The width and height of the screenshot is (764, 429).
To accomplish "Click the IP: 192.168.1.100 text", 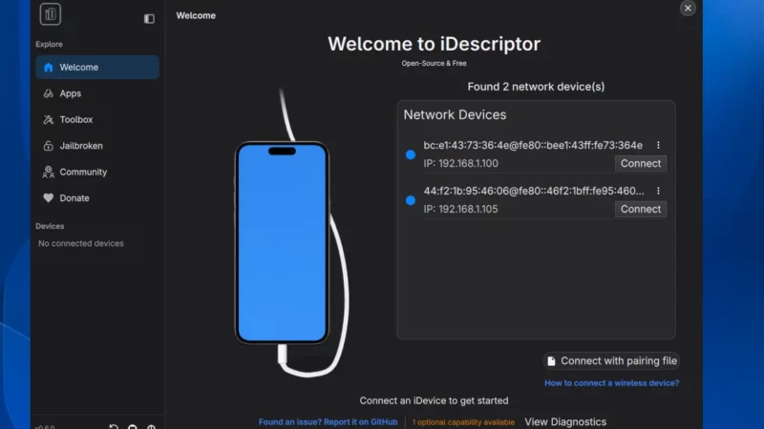I will (x=461, y=163).
